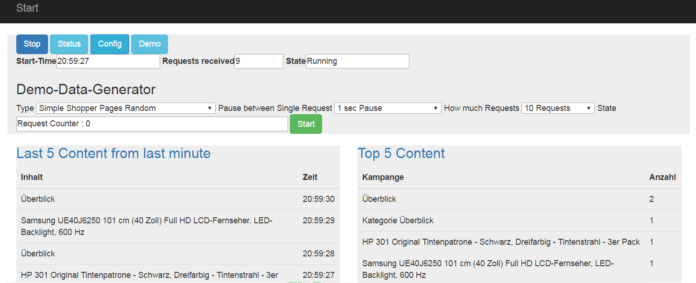Click the HP 301 Tintenpatrone row

click(499, 242)
